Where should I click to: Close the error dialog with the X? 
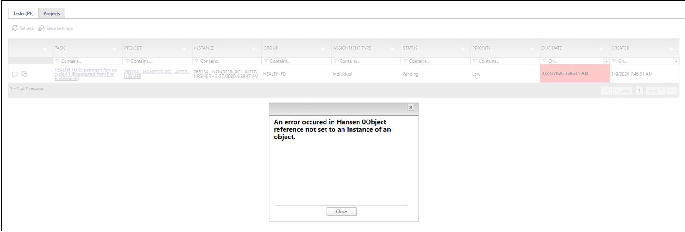[x=410, y=108]
